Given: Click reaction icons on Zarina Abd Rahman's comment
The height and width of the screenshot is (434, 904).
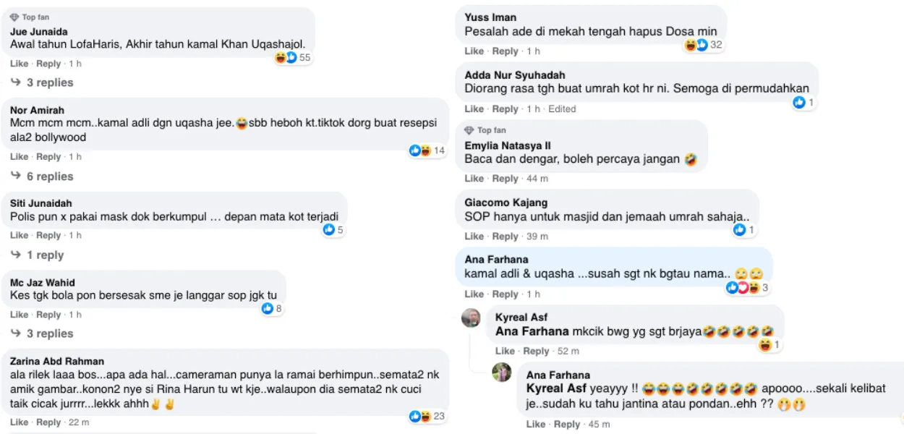Looking at the screenshot, I should pyautogui.click(x=420, y=416).
